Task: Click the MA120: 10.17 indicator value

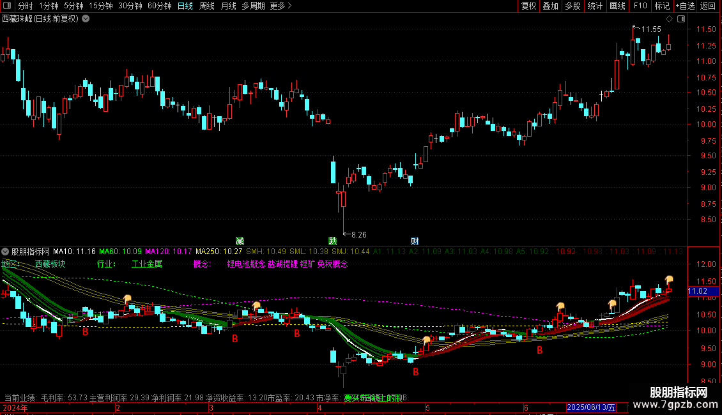Action: [x=169, y=252]
